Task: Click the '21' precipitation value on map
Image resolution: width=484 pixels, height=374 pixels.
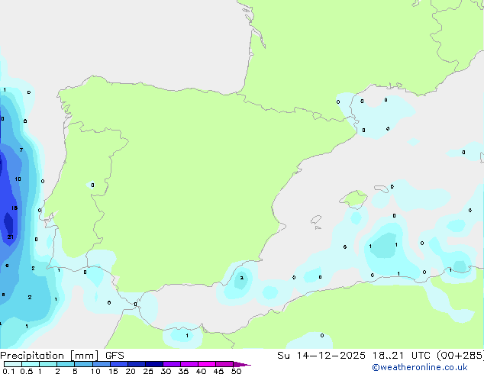Action: [10, 237]
